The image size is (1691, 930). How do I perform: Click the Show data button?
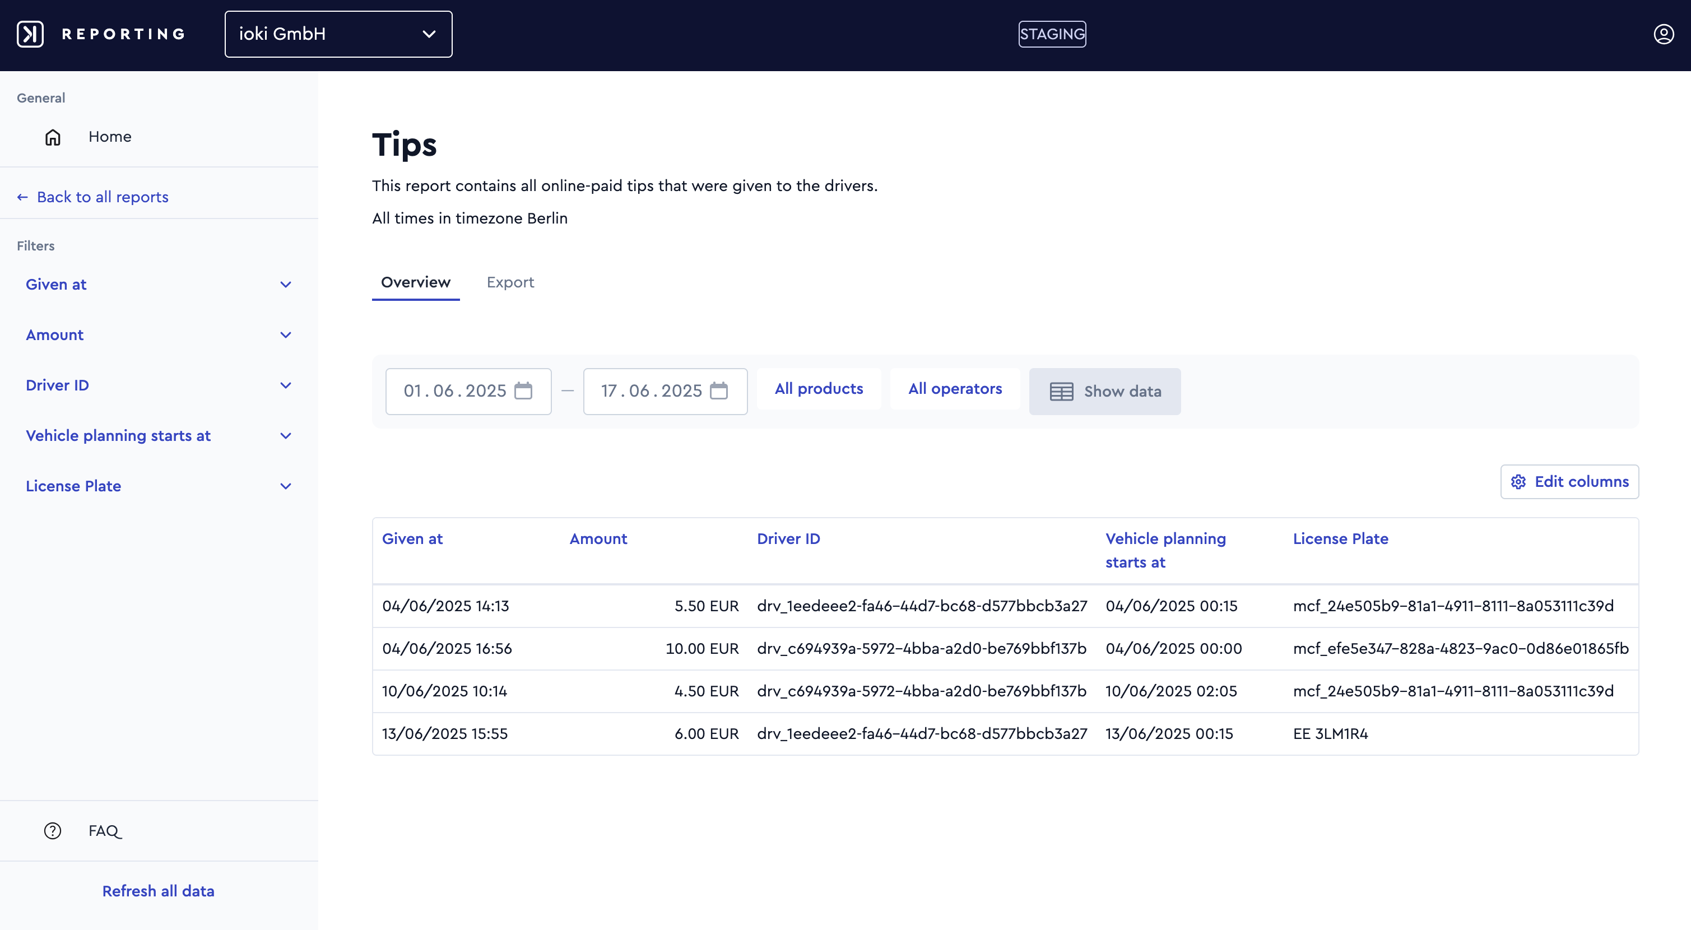1105,391
